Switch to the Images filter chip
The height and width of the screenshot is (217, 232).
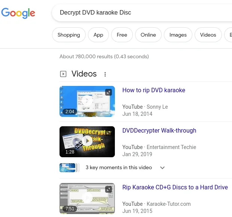(x=178, y=35)
